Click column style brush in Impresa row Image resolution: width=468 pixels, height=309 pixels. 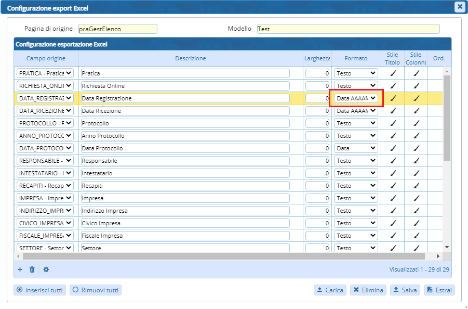pos(416,198)
